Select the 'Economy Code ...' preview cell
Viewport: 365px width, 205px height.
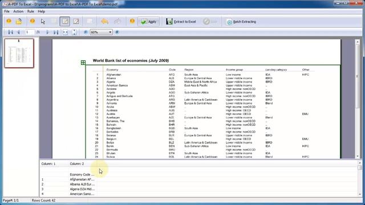pos(82,175)
